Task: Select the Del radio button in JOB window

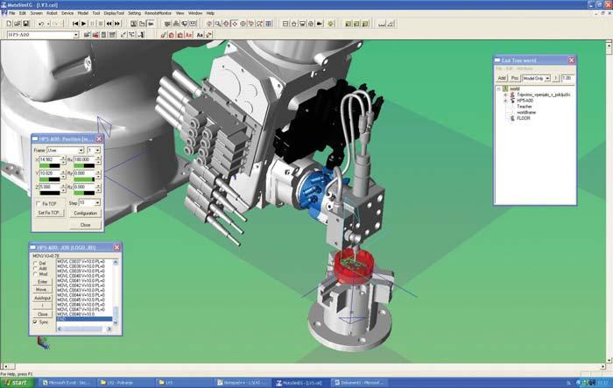Action: (x=35, y=264)
